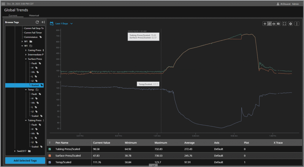The width and height of the screenshot is (304, 167).
Task: Select the horizontal zoom tool
Action: pos(274,24)
